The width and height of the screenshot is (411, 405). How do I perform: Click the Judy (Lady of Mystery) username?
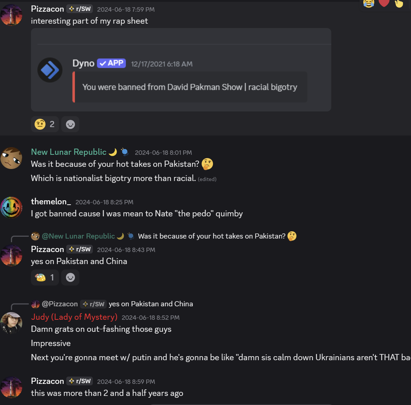pyautogui.click(x=74, y=317)
